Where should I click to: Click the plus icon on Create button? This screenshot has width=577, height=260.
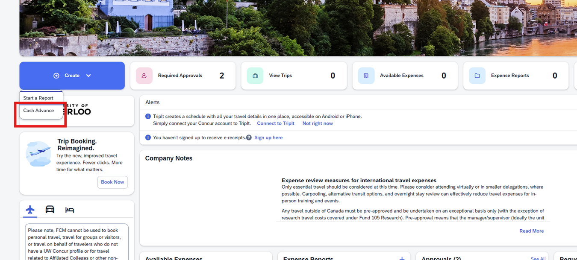[x=56, y=76]
